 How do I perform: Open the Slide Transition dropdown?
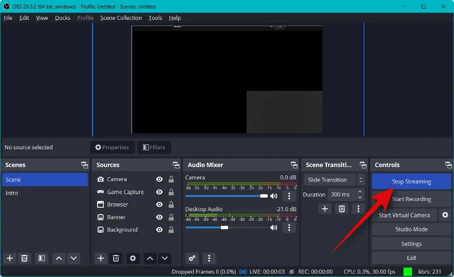tap(334, 180)
